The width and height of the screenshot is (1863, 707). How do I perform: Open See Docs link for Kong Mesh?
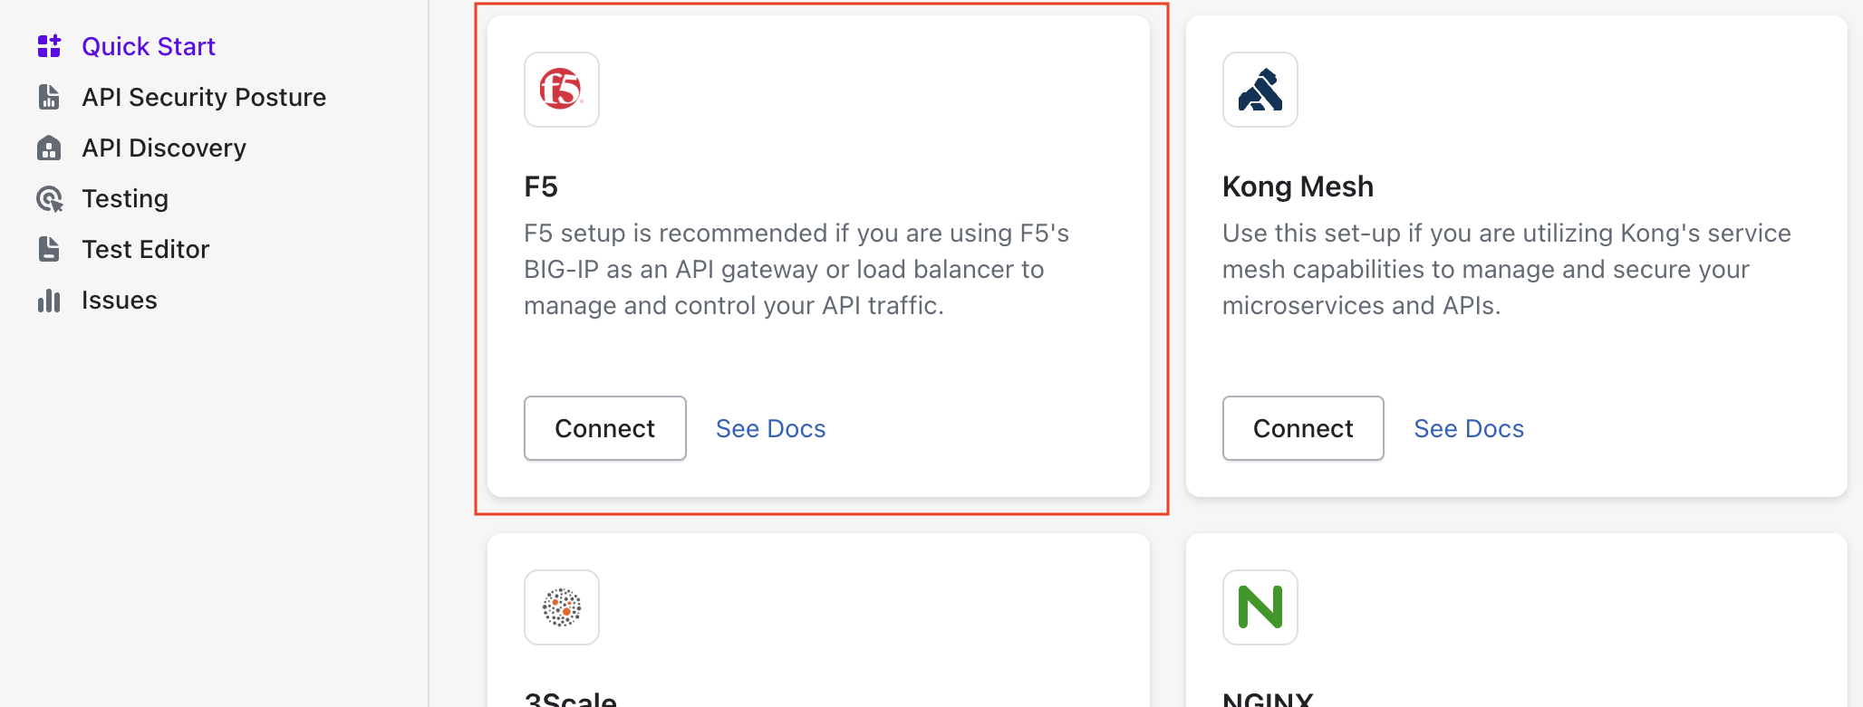(x=1469, y=428)
